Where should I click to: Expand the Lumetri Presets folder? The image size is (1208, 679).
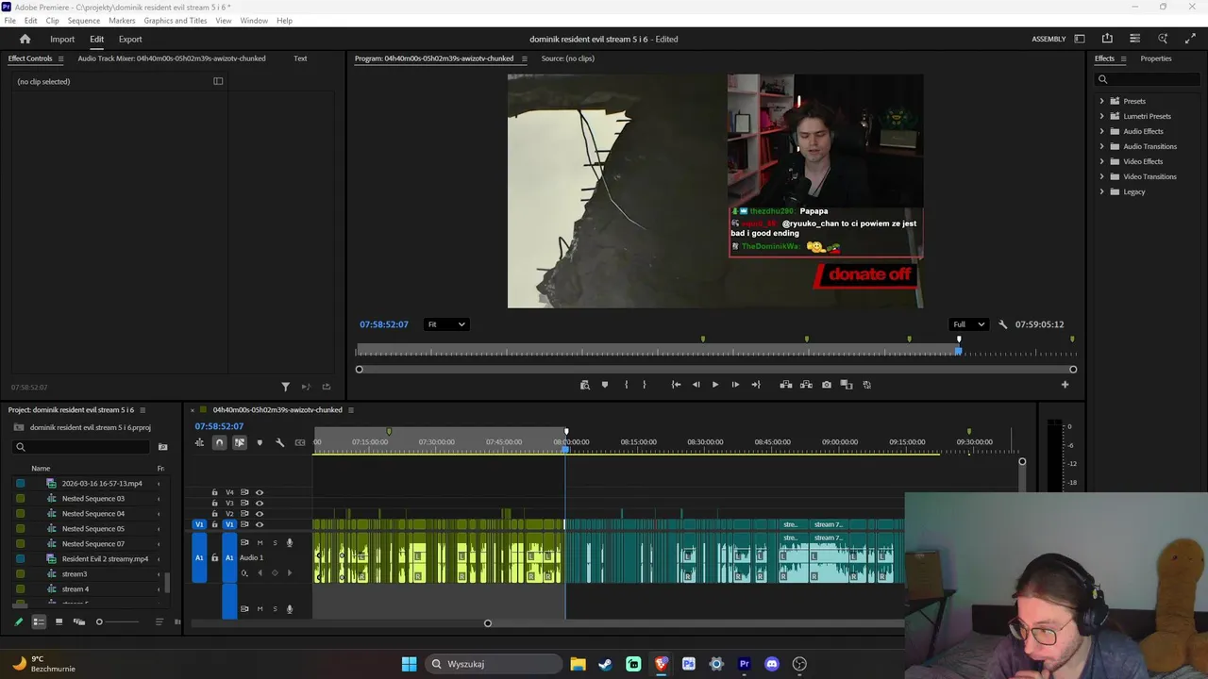click(1101, 116)
